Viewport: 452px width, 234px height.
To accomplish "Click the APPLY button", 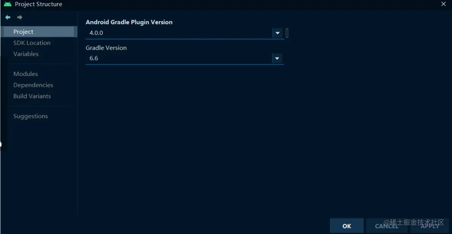I will coord(430,226).
